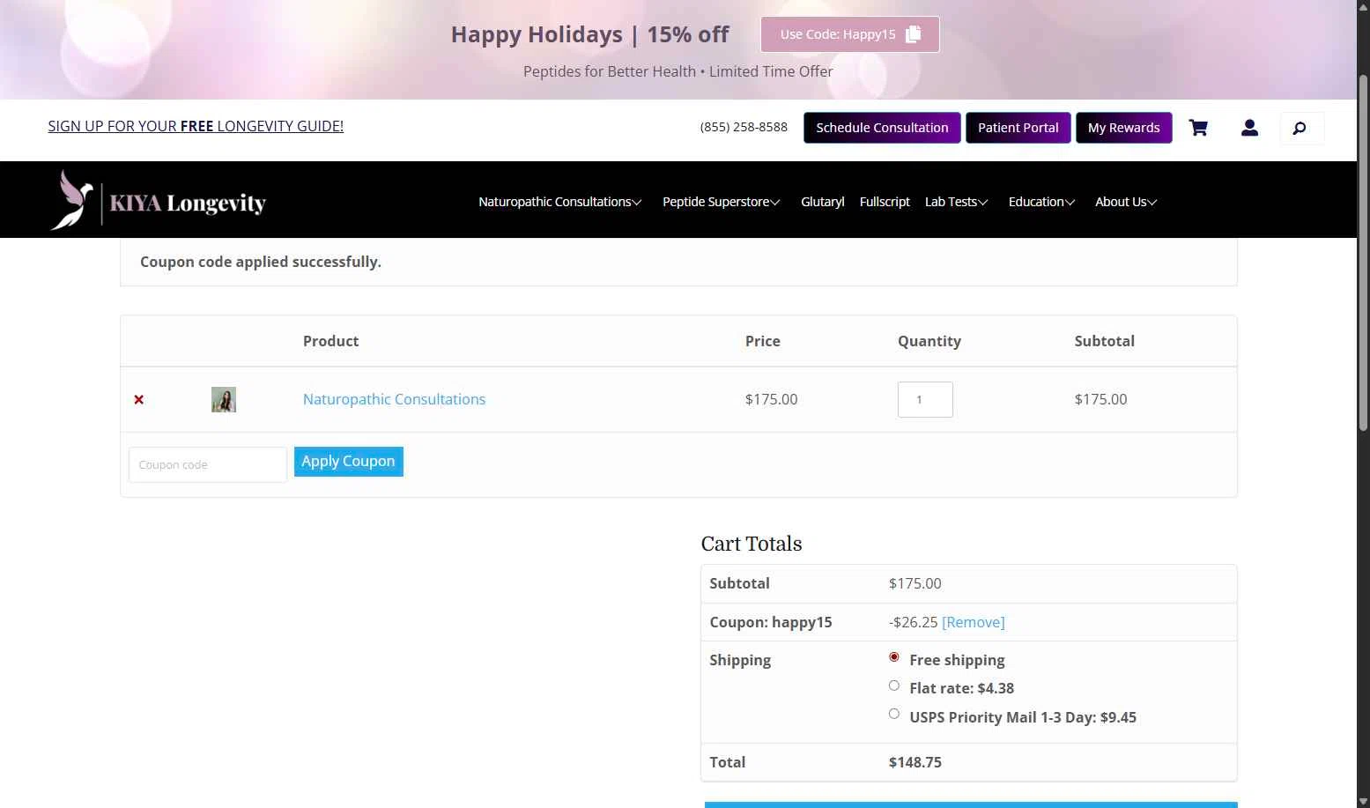Open the free longevity guide signup link
The image size is (1370, 808).
click(196, 126)
